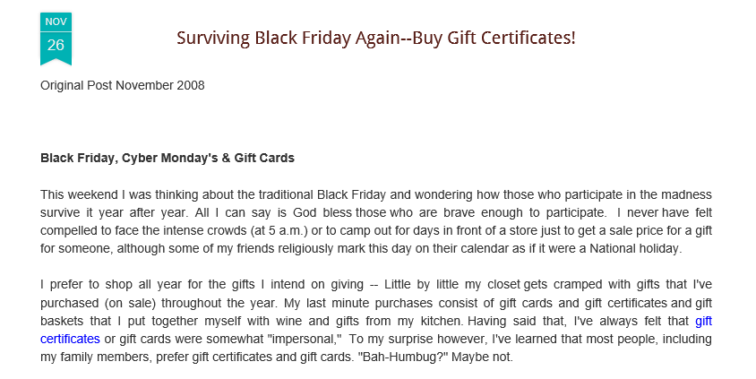The height and width of the screenshot is (379, 756).
Task: Click the blue 'gift' link at line end
Action: tap(703, 321)
